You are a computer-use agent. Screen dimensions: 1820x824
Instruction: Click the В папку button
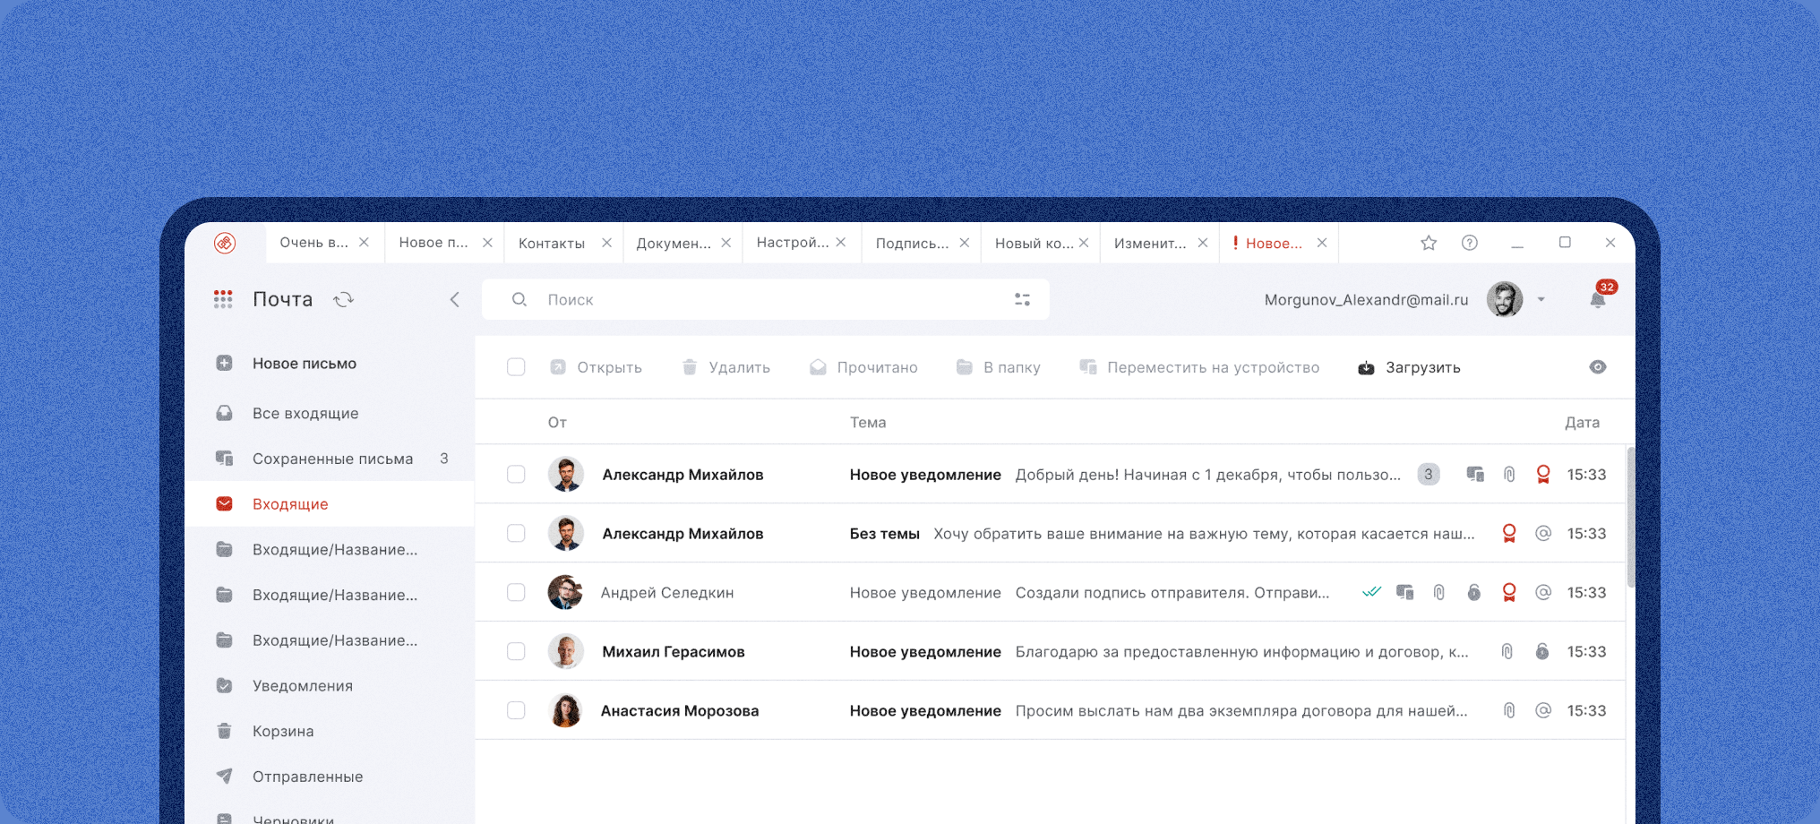tap(998, 367)
